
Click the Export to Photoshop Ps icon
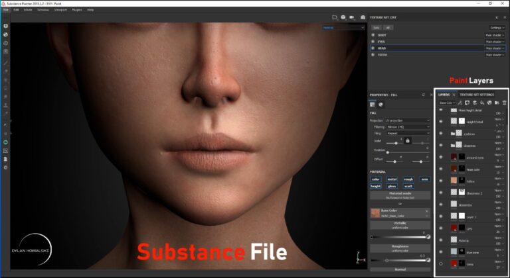tap(5, 150)
